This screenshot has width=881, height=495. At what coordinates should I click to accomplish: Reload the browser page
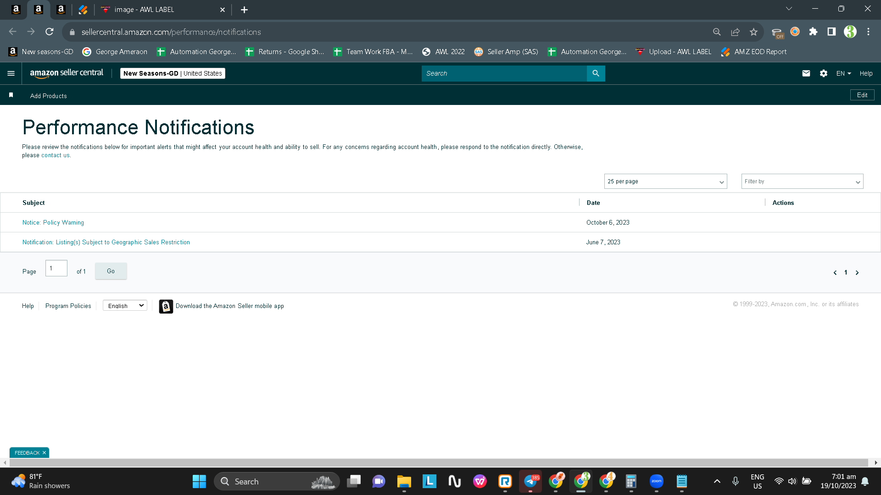pos(50,32)
